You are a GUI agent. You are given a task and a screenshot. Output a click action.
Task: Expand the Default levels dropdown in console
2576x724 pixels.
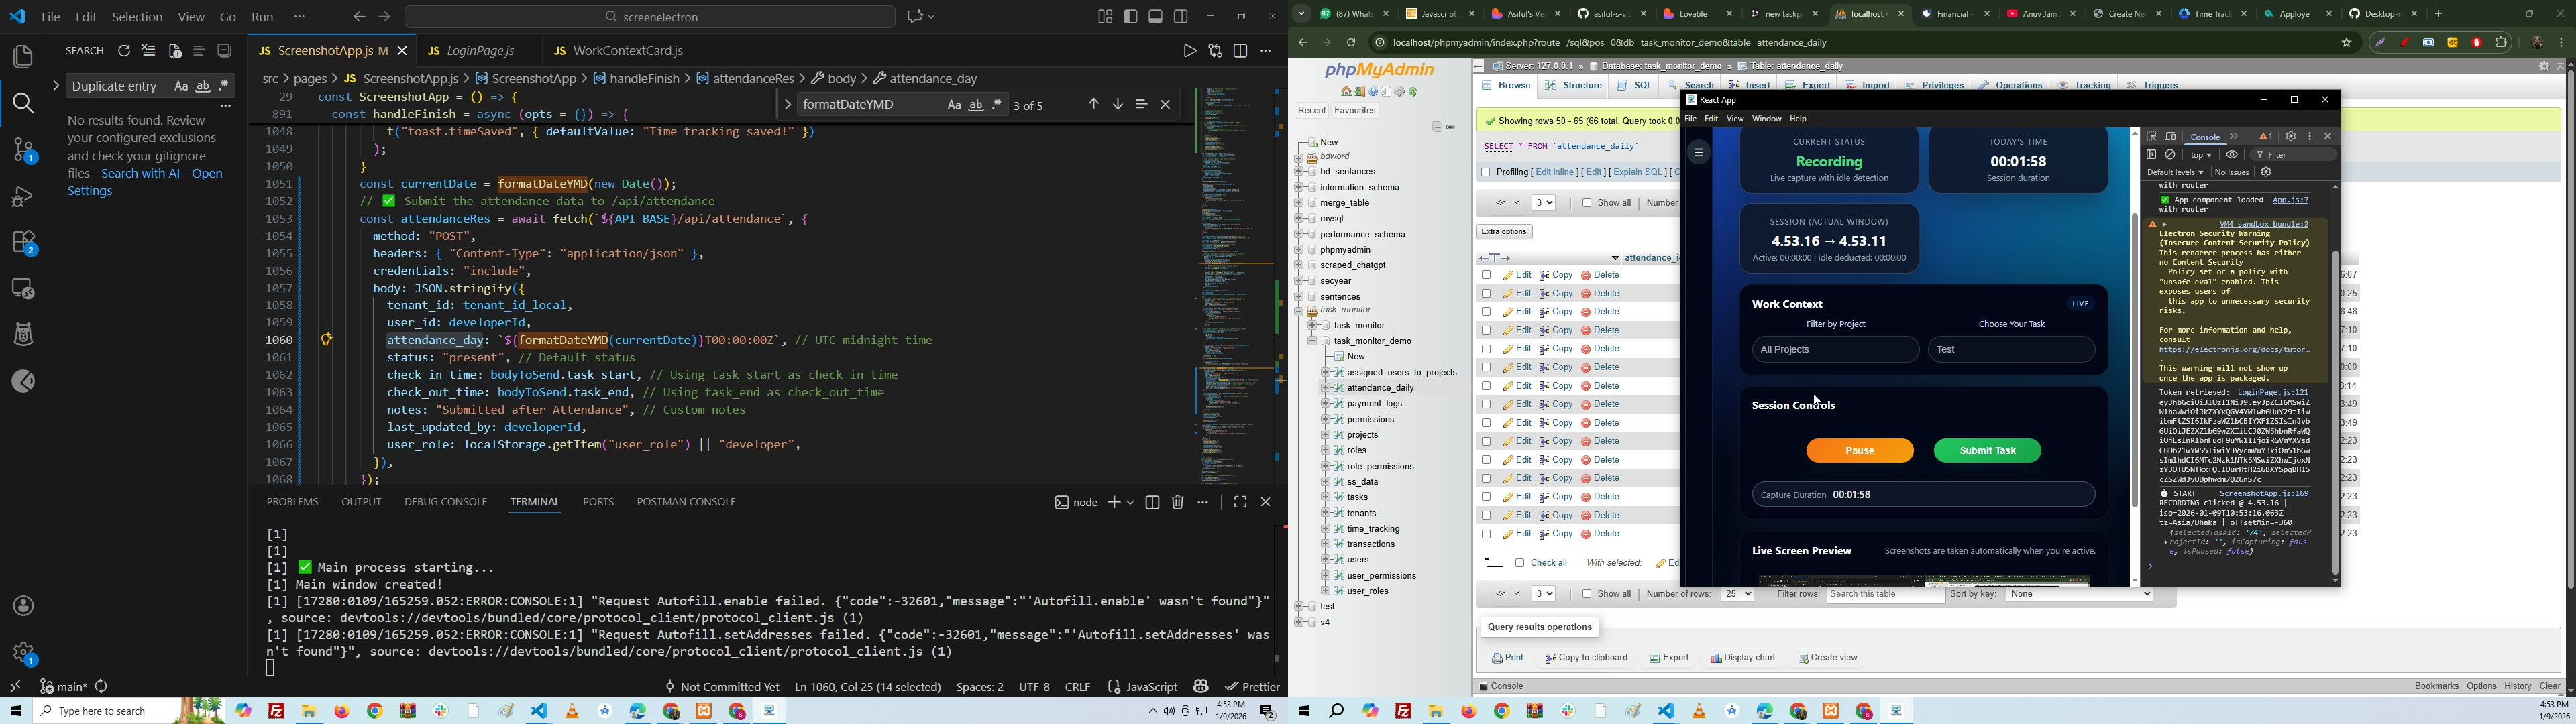(x=2175, y=172)
